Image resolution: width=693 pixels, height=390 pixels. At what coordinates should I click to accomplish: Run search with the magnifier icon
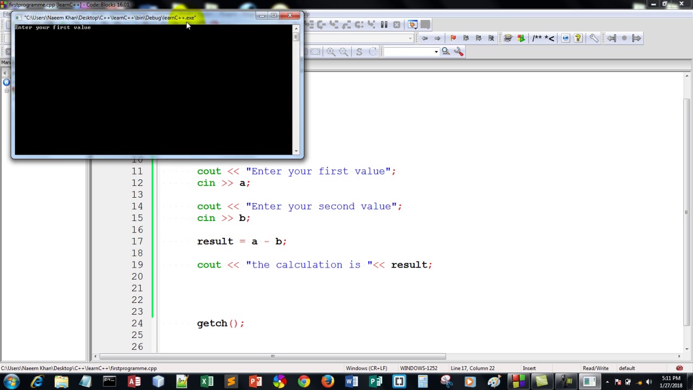446,51
